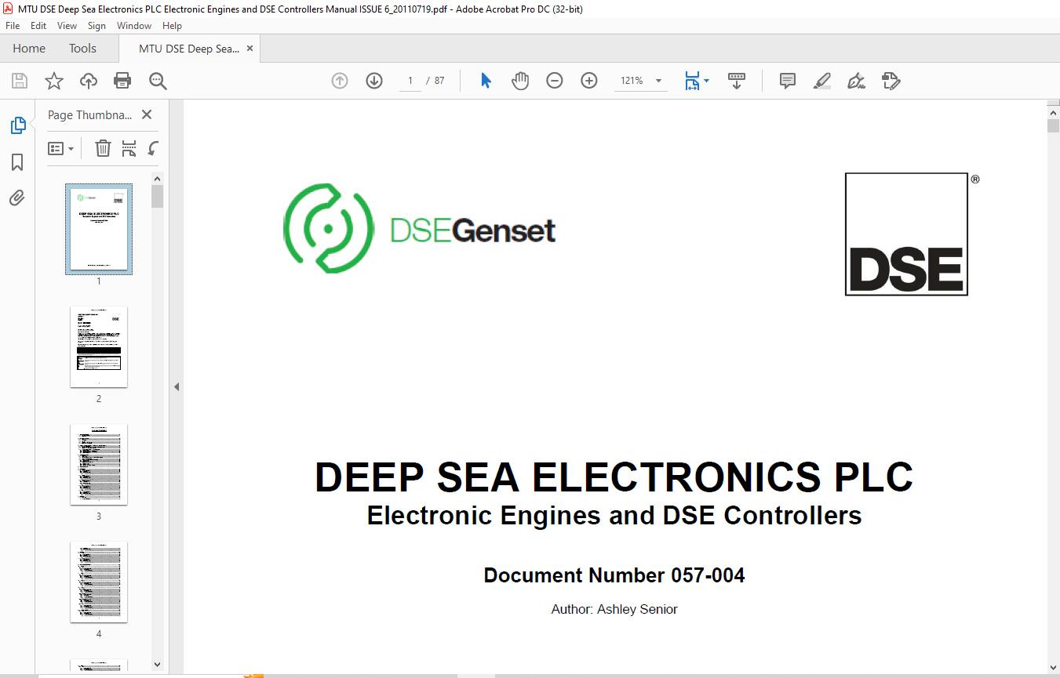This screenshot has width=1060, height=678.
Task: Rotate pages counterclockwise icon
Action: 154,148
